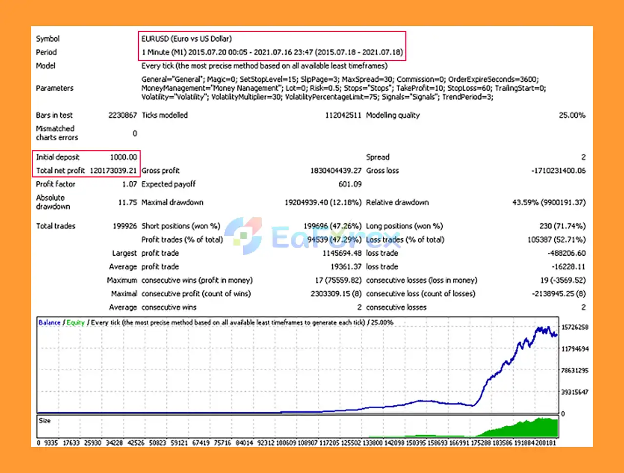
Task: Click the Profit factor value 1.07
Action: pyautogui.click(x=129, y=184)
